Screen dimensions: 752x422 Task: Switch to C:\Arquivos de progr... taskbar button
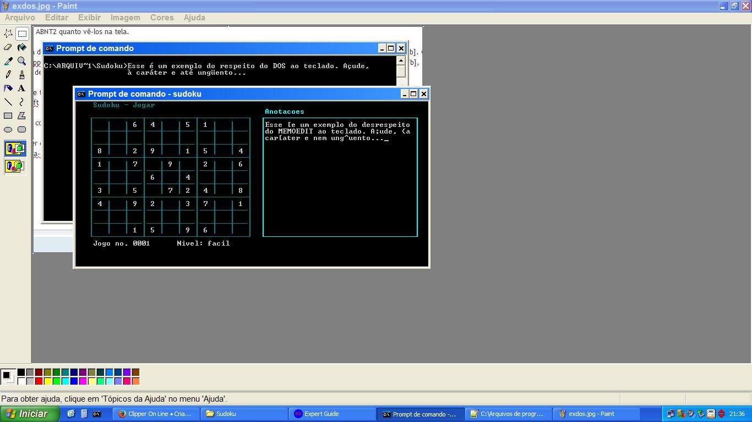(509, 414)
